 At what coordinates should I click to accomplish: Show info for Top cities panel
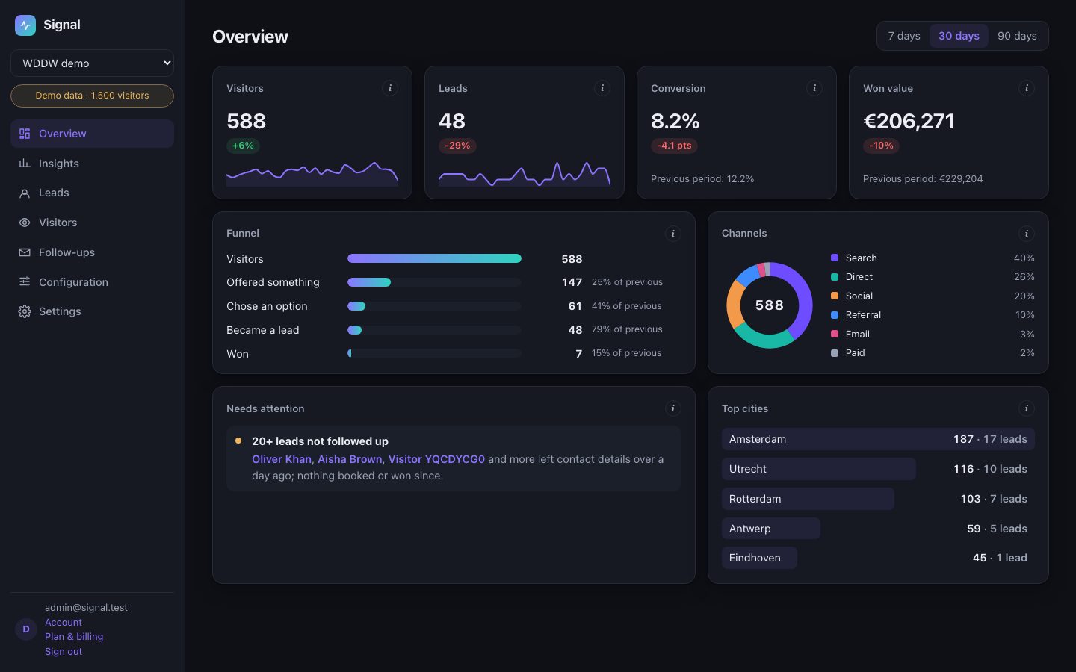(1027, 408)
